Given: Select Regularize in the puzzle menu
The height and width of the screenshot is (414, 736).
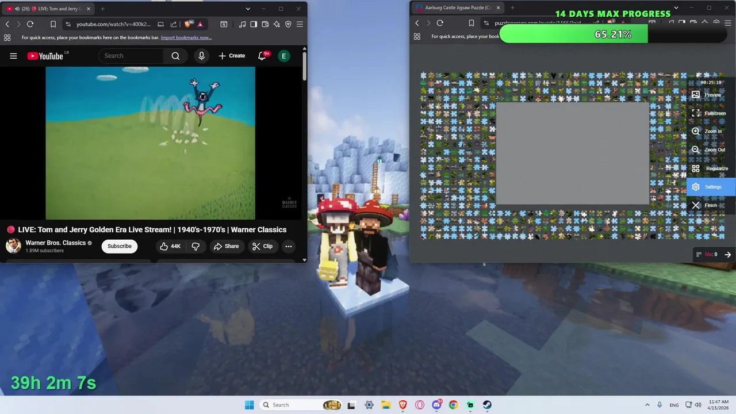Looking at the screenshot, I should 711,168.
